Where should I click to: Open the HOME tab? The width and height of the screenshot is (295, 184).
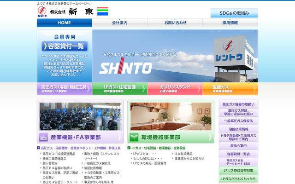(x=65, y=23)
